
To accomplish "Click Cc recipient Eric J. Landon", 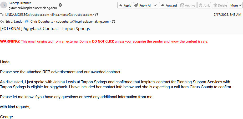I will point(15,22).
